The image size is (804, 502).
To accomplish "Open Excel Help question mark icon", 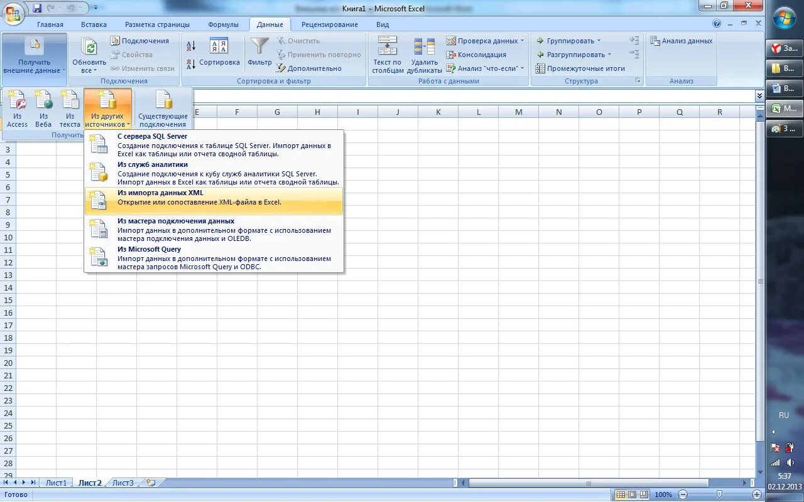I will [717, 24].
